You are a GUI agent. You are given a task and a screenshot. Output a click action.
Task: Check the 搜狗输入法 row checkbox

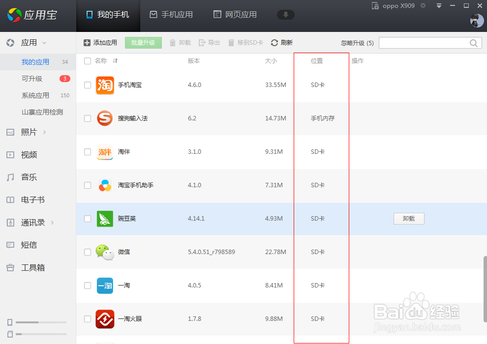pyautogui.click(x=88, y=118)
